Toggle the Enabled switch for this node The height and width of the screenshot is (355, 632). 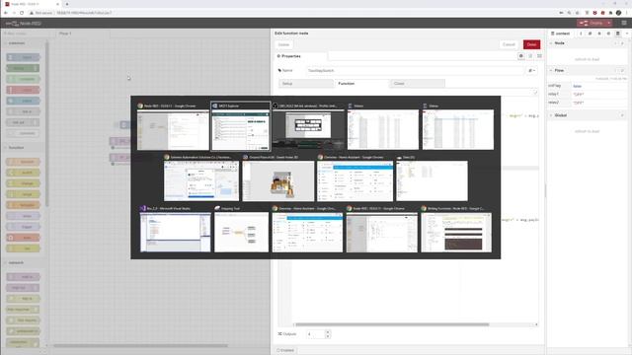(285, 350)
